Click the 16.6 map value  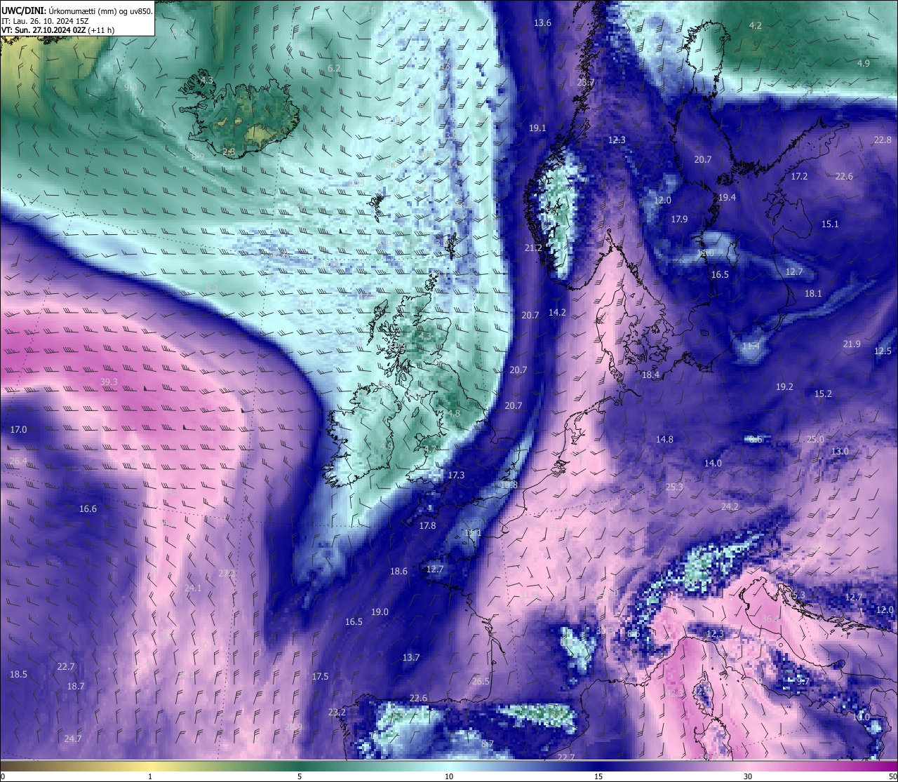[88, 509]
